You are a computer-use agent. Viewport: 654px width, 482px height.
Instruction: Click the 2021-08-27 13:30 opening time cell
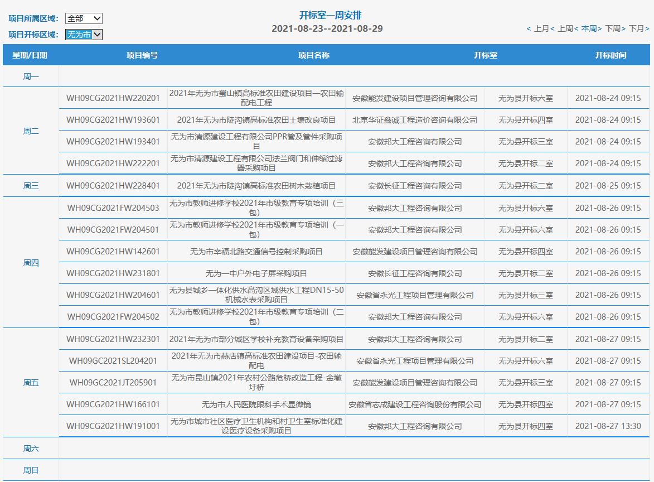click(608, 426)
